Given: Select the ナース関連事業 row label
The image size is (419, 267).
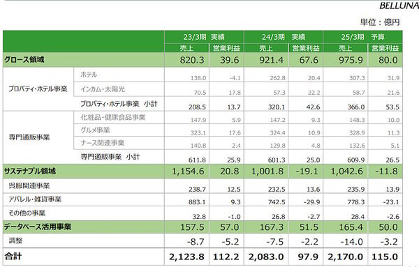Looking at the screenshot, I should (x=103, y=143).
